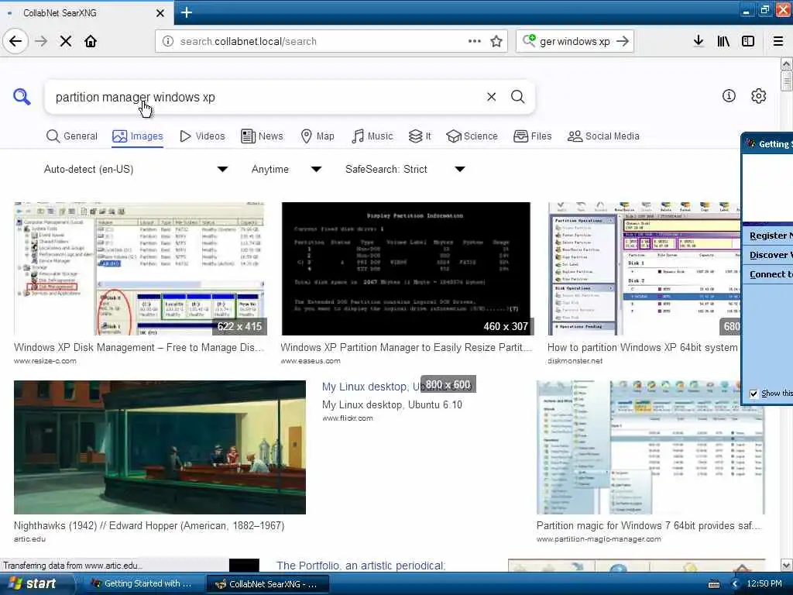Open the new tab plus button

coord(186,12)
